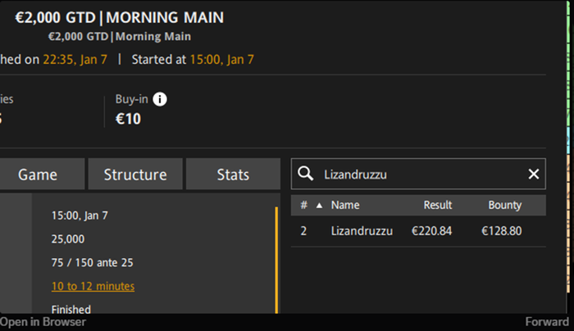574x331 pixels.
Task: Switch to the Game tab
Action: click(x=38, y=175)
